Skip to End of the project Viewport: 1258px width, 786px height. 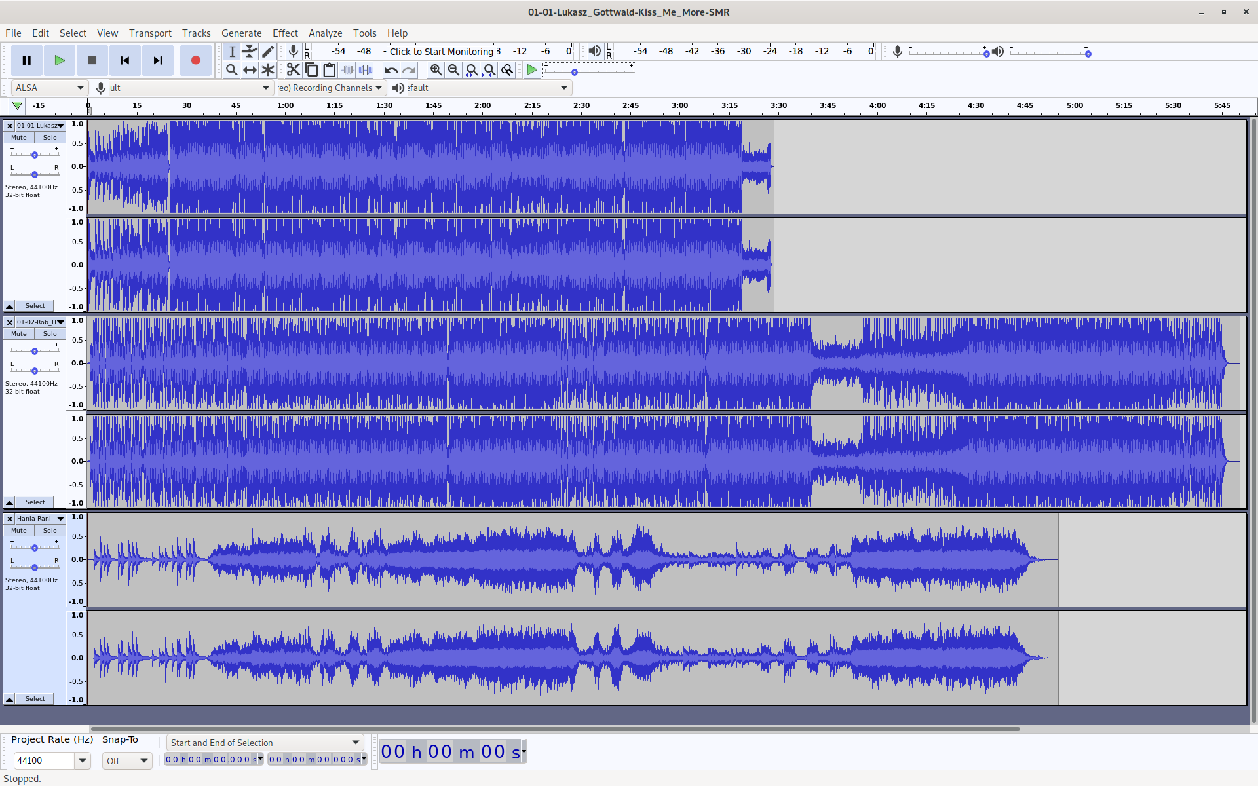click(158, 60)
